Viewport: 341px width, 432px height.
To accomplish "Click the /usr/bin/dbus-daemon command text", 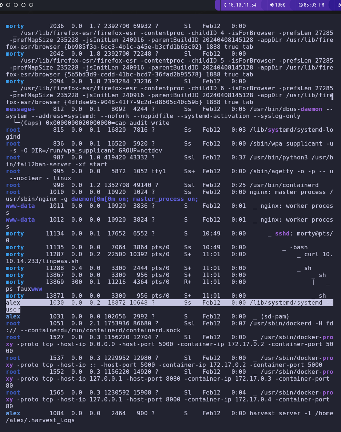I will (286, 109).
